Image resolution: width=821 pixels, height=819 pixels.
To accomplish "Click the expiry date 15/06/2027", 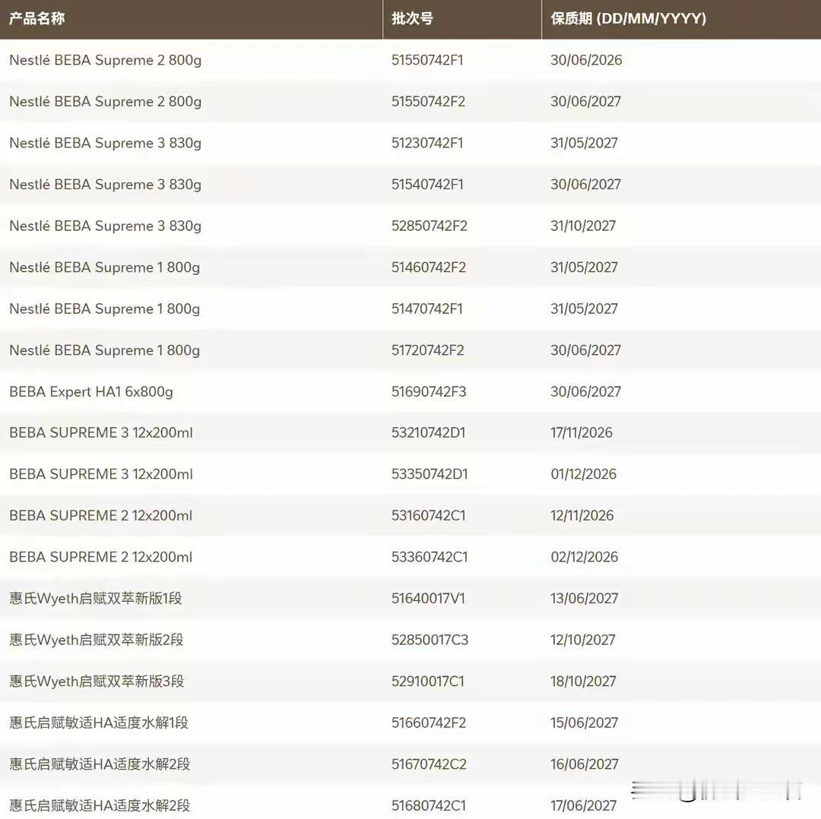I will [x=585, y=723].
